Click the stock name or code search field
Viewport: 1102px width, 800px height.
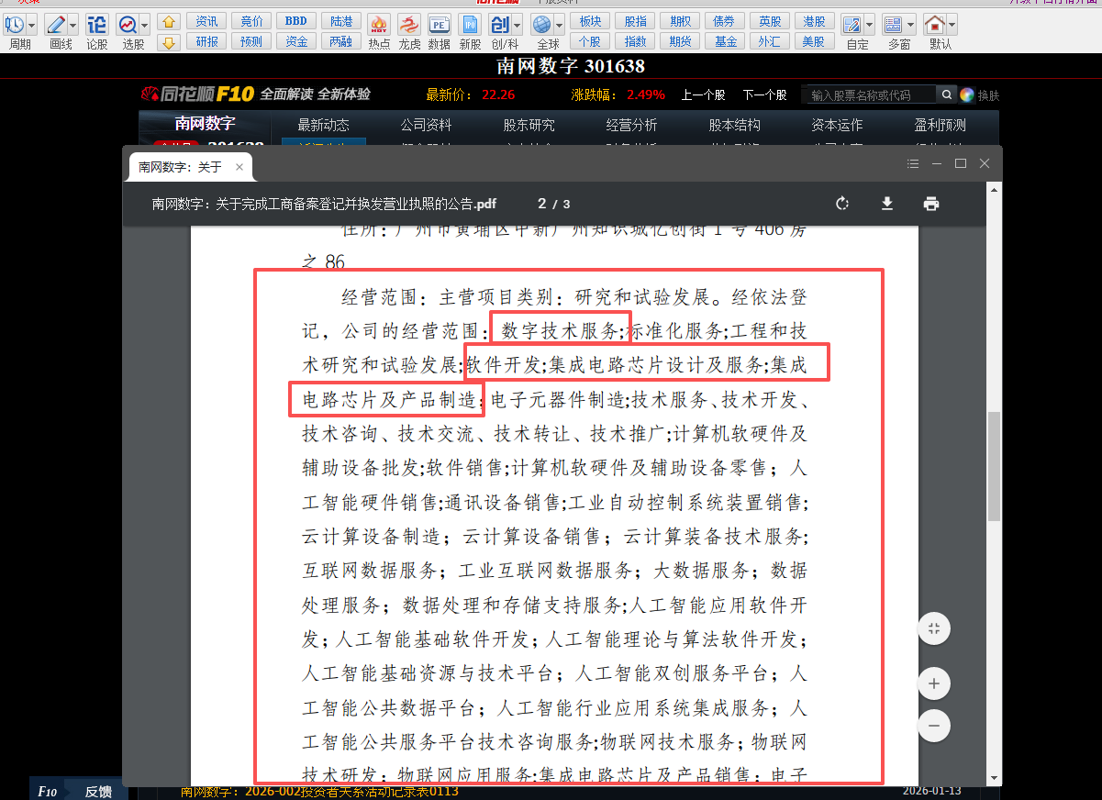tap(870, 94)
